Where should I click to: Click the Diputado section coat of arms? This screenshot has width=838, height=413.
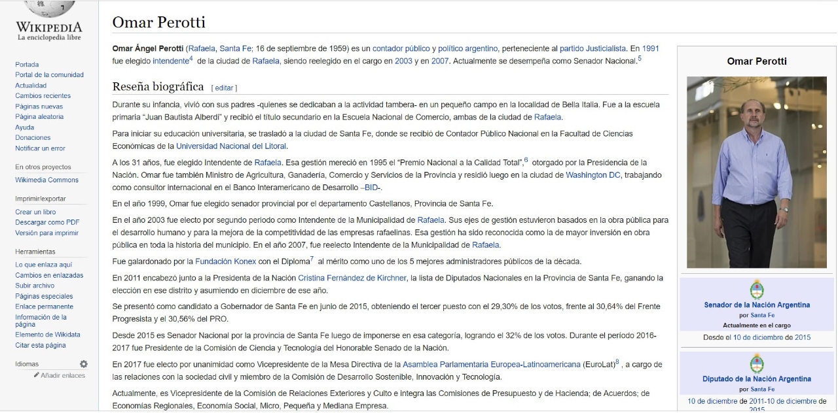pyautogui.click(x=757, y=363)
